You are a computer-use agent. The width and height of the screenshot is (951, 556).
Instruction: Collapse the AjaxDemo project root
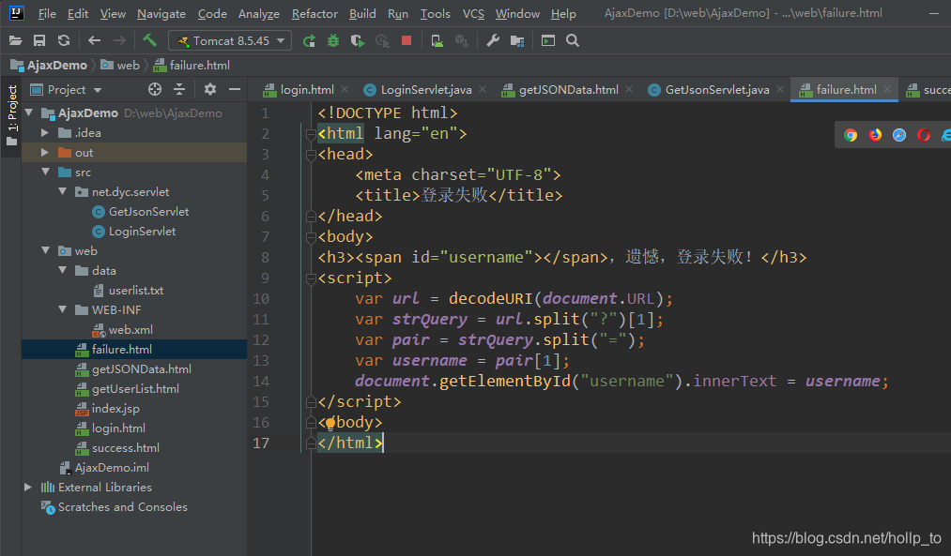pyautogui.click(x=28, y=113)
